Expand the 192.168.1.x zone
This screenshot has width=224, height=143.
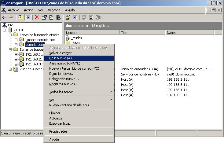(x=16, y=54)
